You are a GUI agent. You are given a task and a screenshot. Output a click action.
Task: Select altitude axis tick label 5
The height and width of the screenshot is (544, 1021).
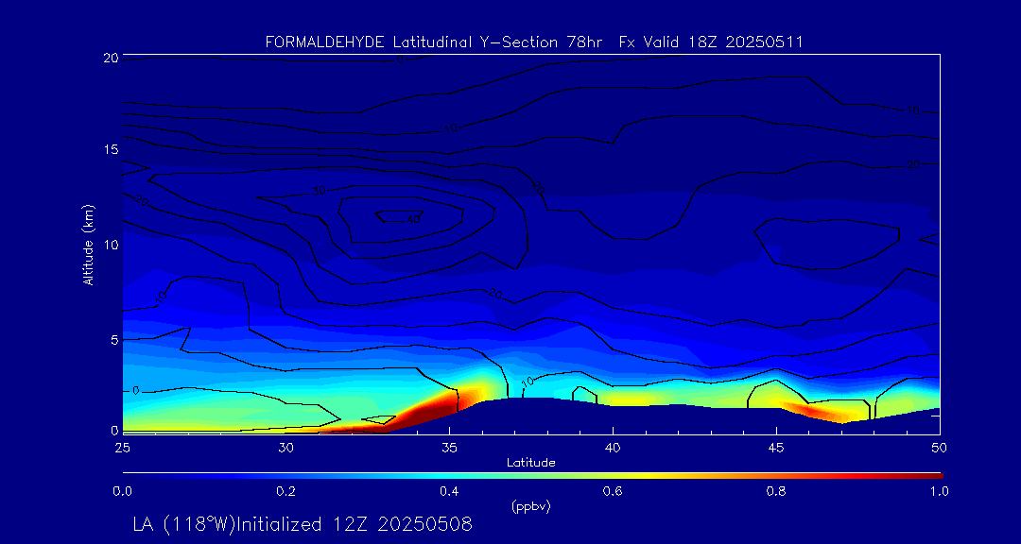pos(114,340)
